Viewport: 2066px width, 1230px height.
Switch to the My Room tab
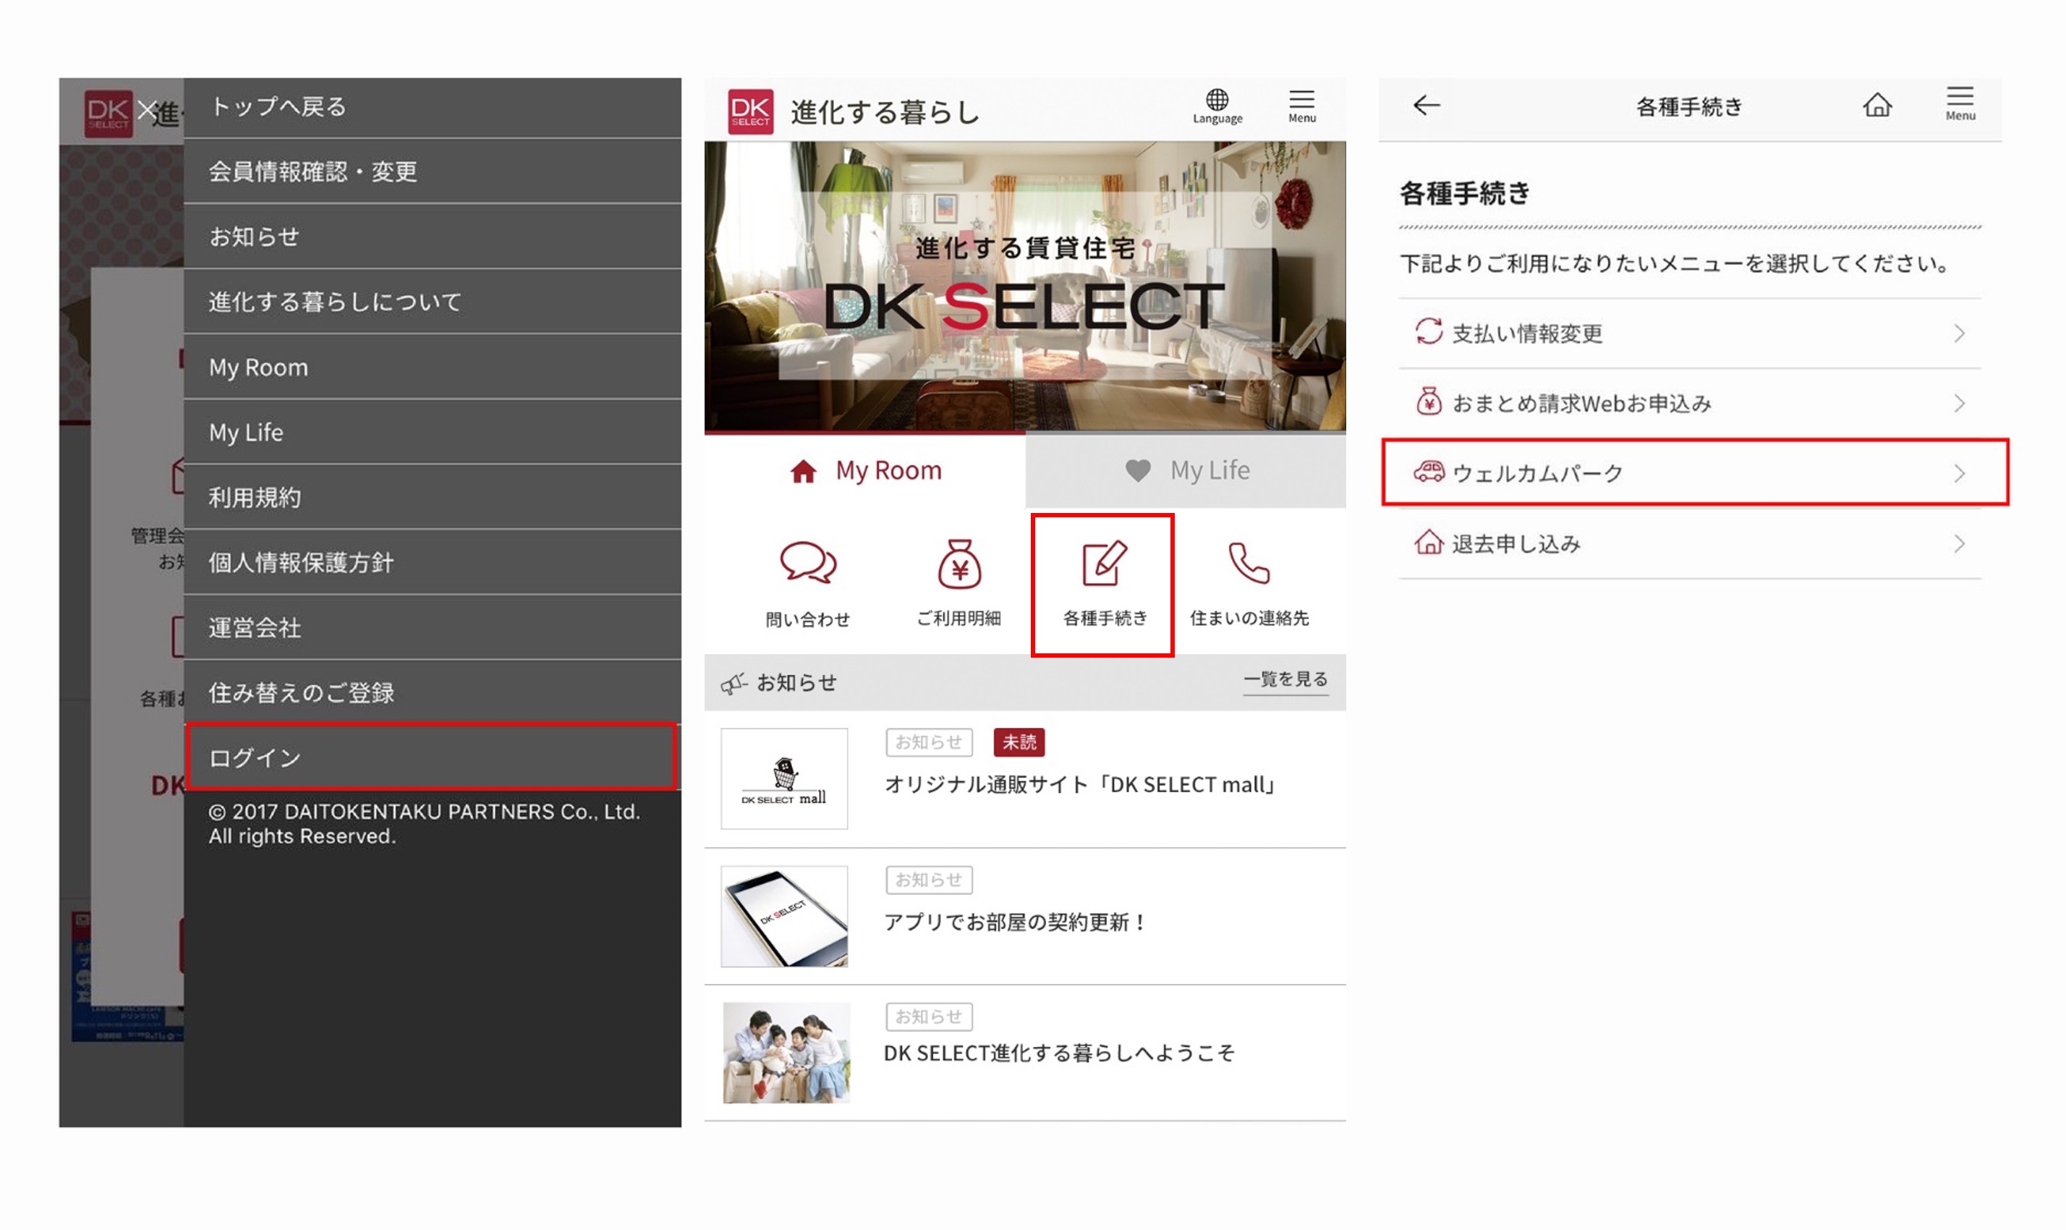[864, 471]
